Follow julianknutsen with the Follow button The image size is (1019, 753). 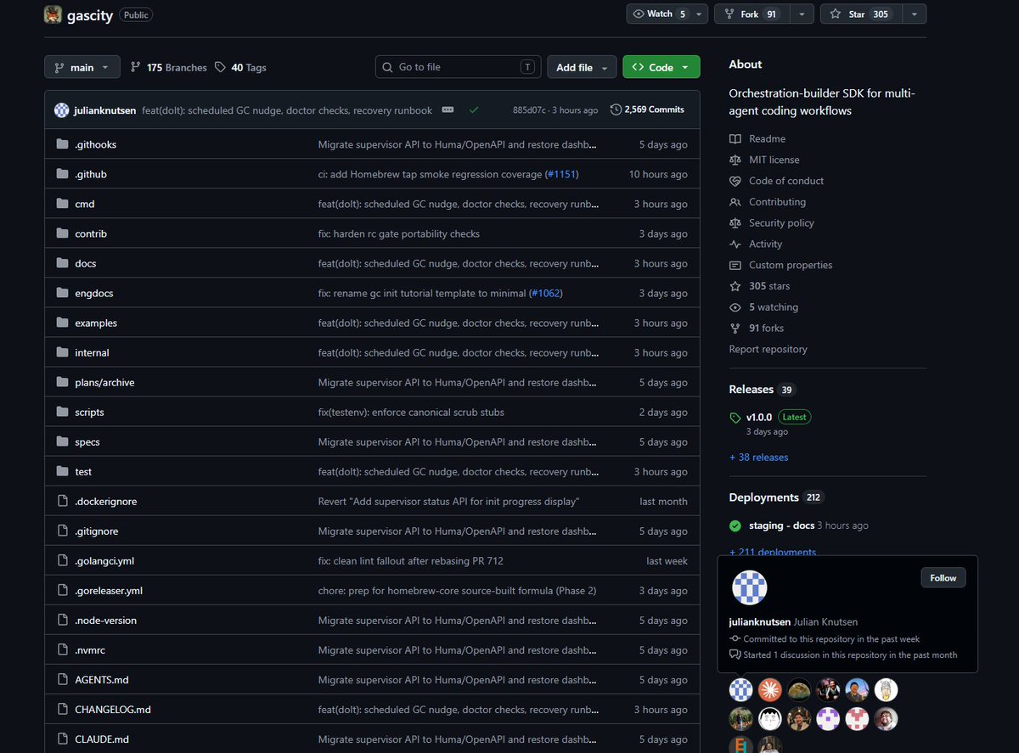point(943,578)
